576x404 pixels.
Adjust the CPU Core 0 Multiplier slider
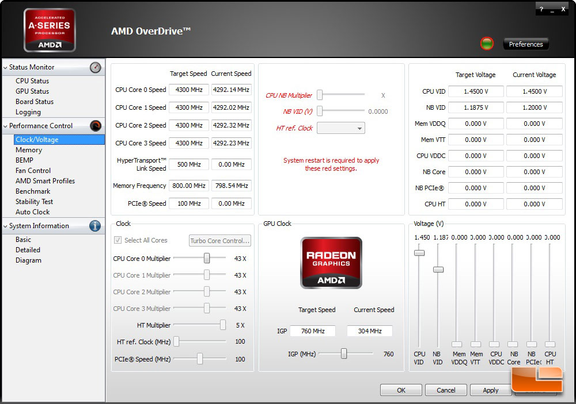pyautogui.click(x=207, y=258)
